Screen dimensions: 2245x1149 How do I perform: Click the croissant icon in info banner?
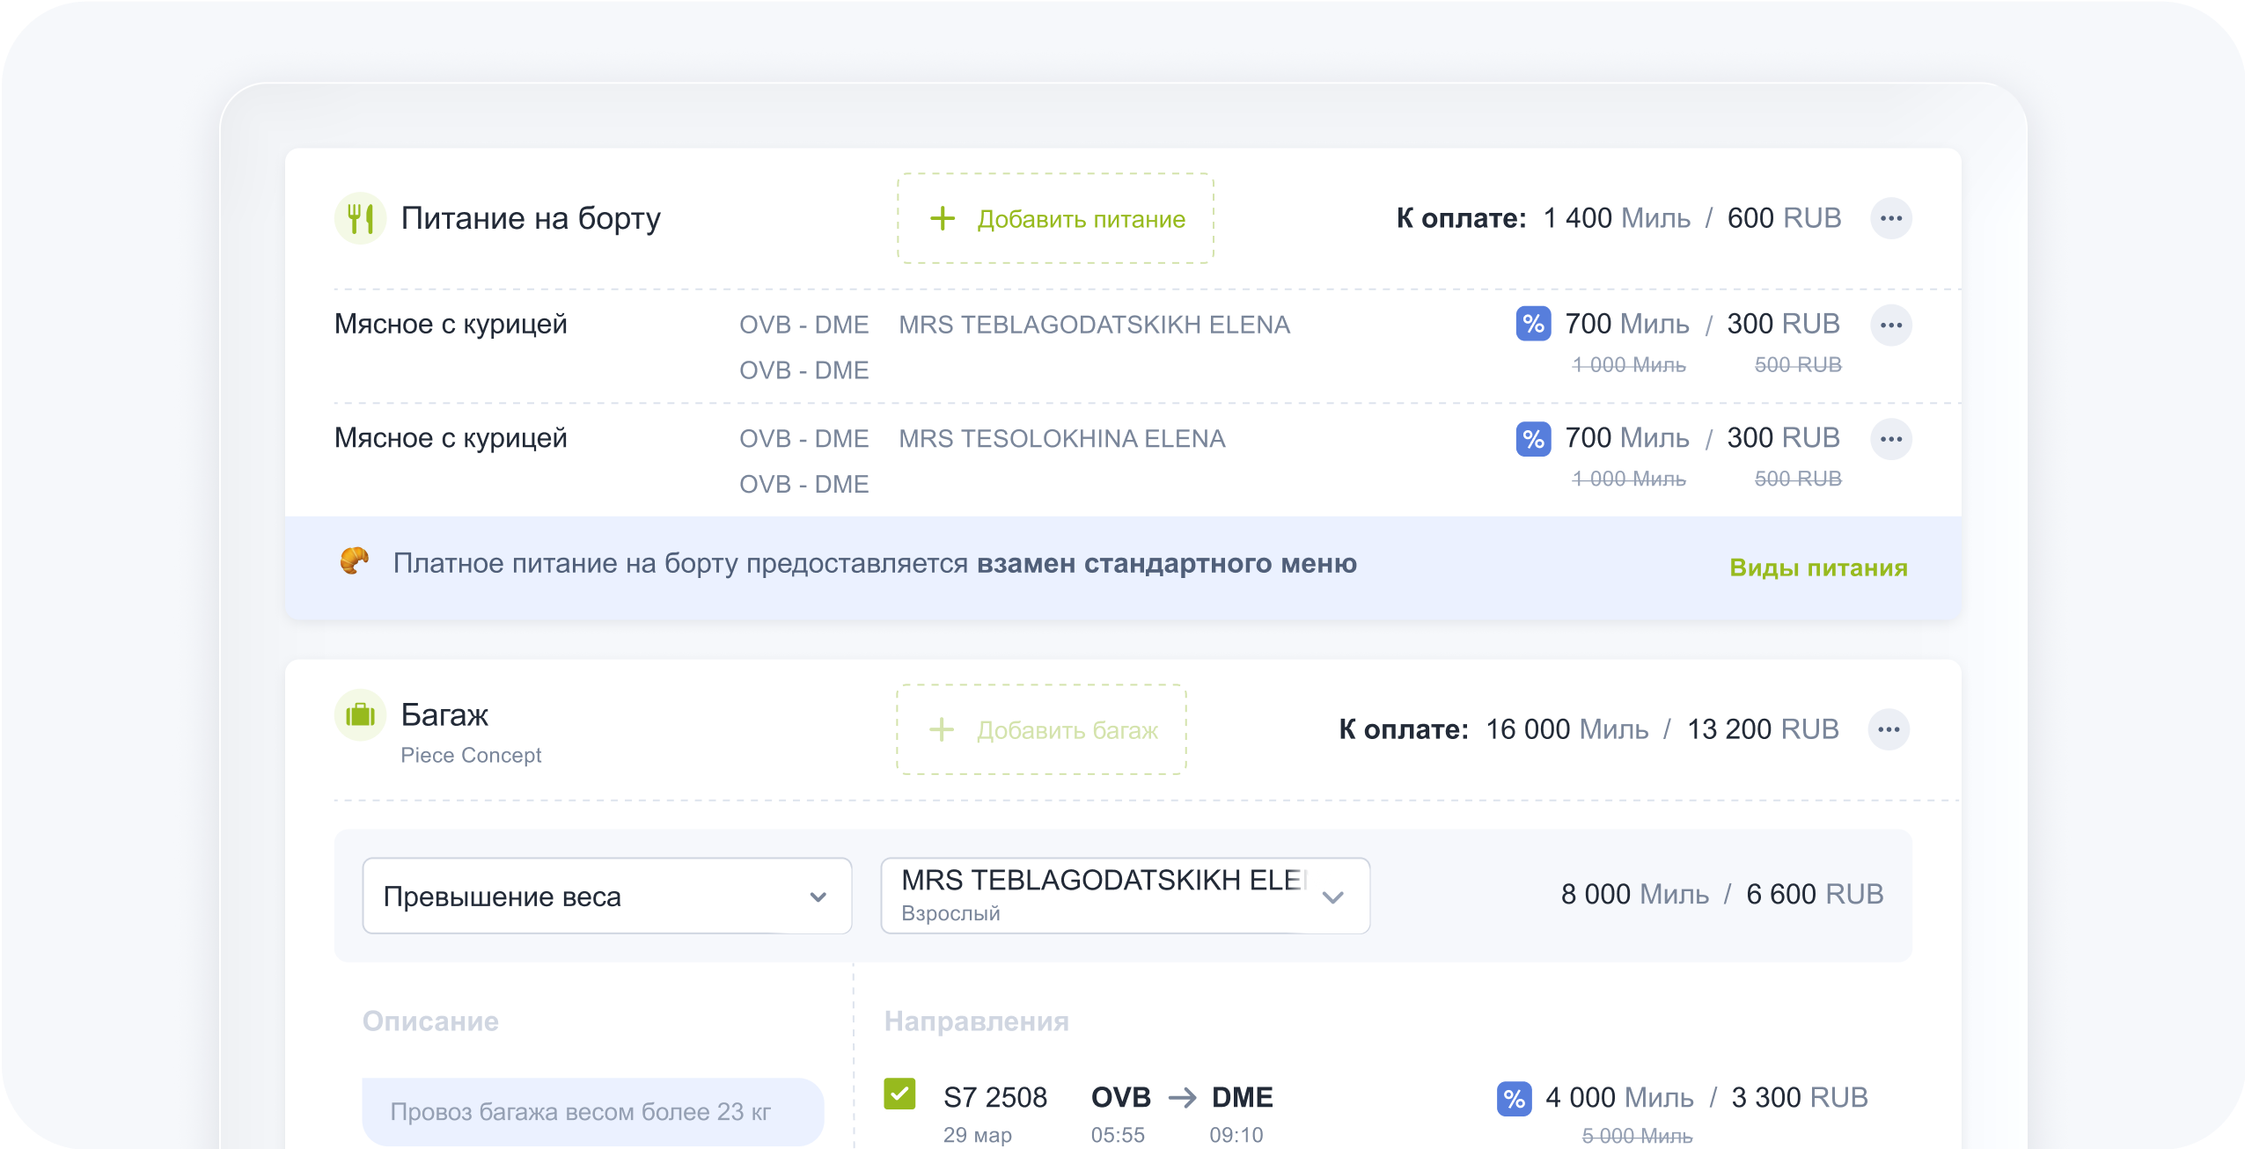(x=355, y=561)
